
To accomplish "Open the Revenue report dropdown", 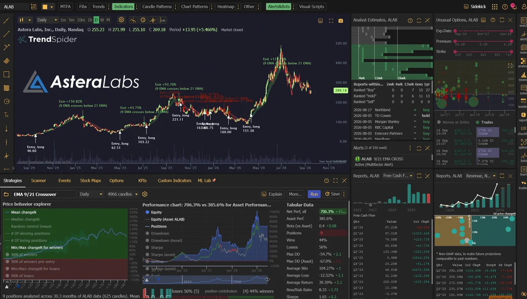I will pyautogui.click(x=480, y=176).
